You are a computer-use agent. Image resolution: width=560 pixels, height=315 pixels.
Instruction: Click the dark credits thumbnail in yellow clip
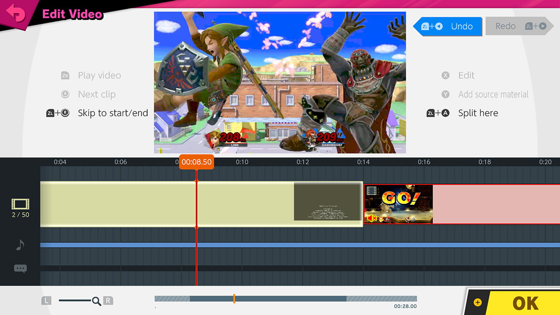(x=327, y=202)
